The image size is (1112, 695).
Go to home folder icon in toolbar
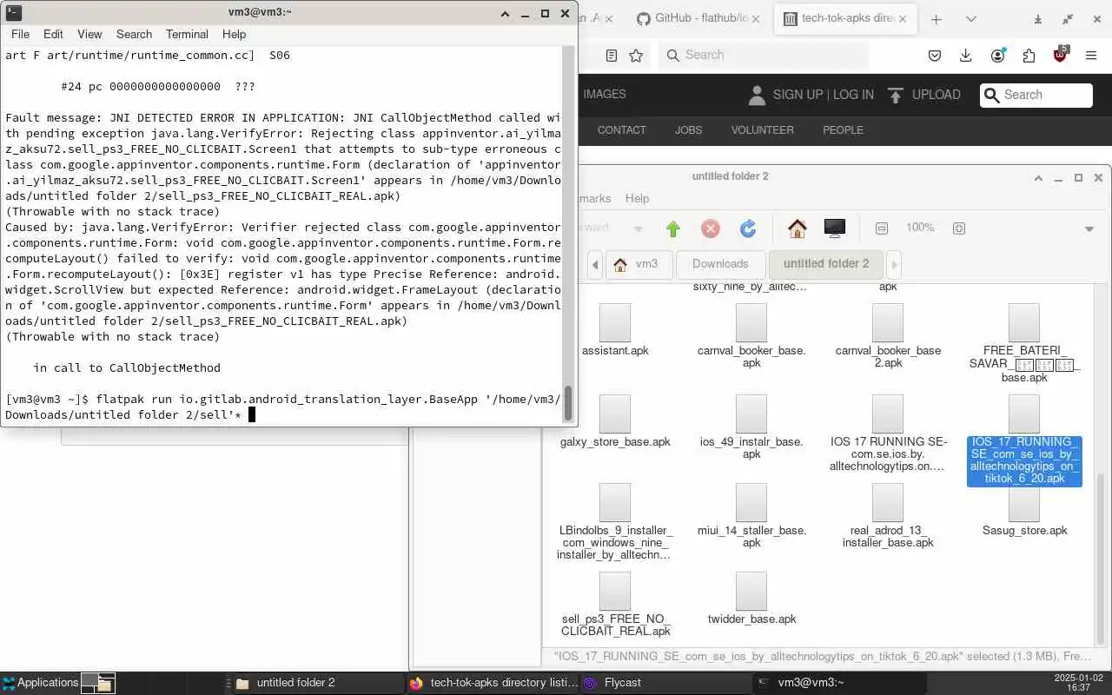798,228
